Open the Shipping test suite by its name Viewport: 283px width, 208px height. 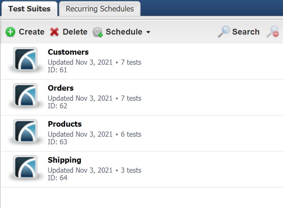(x=64, y=160)
